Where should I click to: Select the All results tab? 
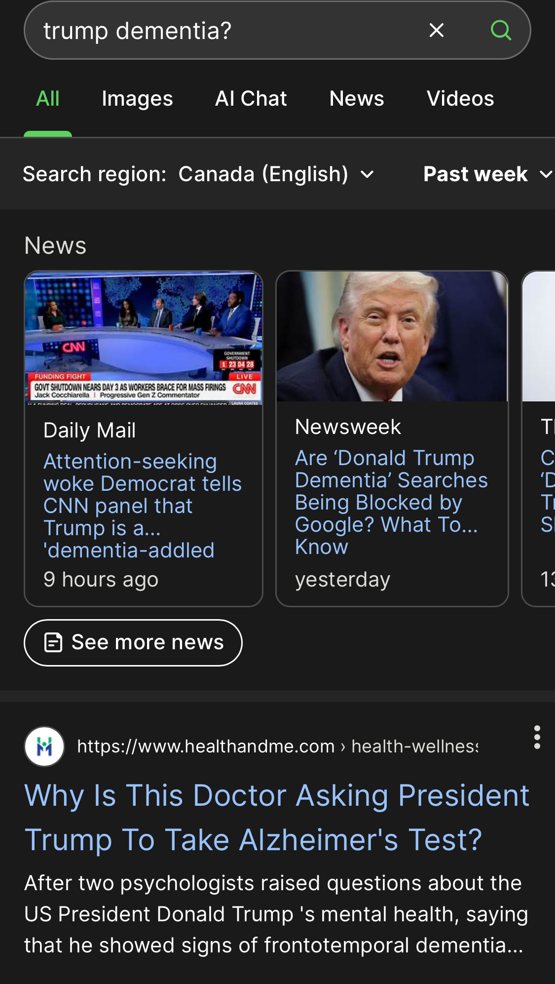(48, 99)
